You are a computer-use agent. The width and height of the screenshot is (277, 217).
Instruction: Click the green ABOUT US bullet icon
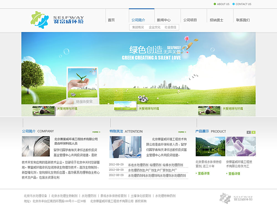pyautogui.click(x=215, y=4)
